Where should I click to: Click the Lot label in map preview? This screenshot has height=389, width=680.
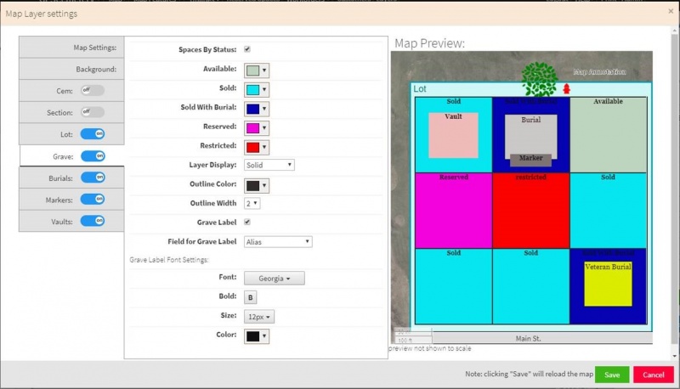[419, 89]
